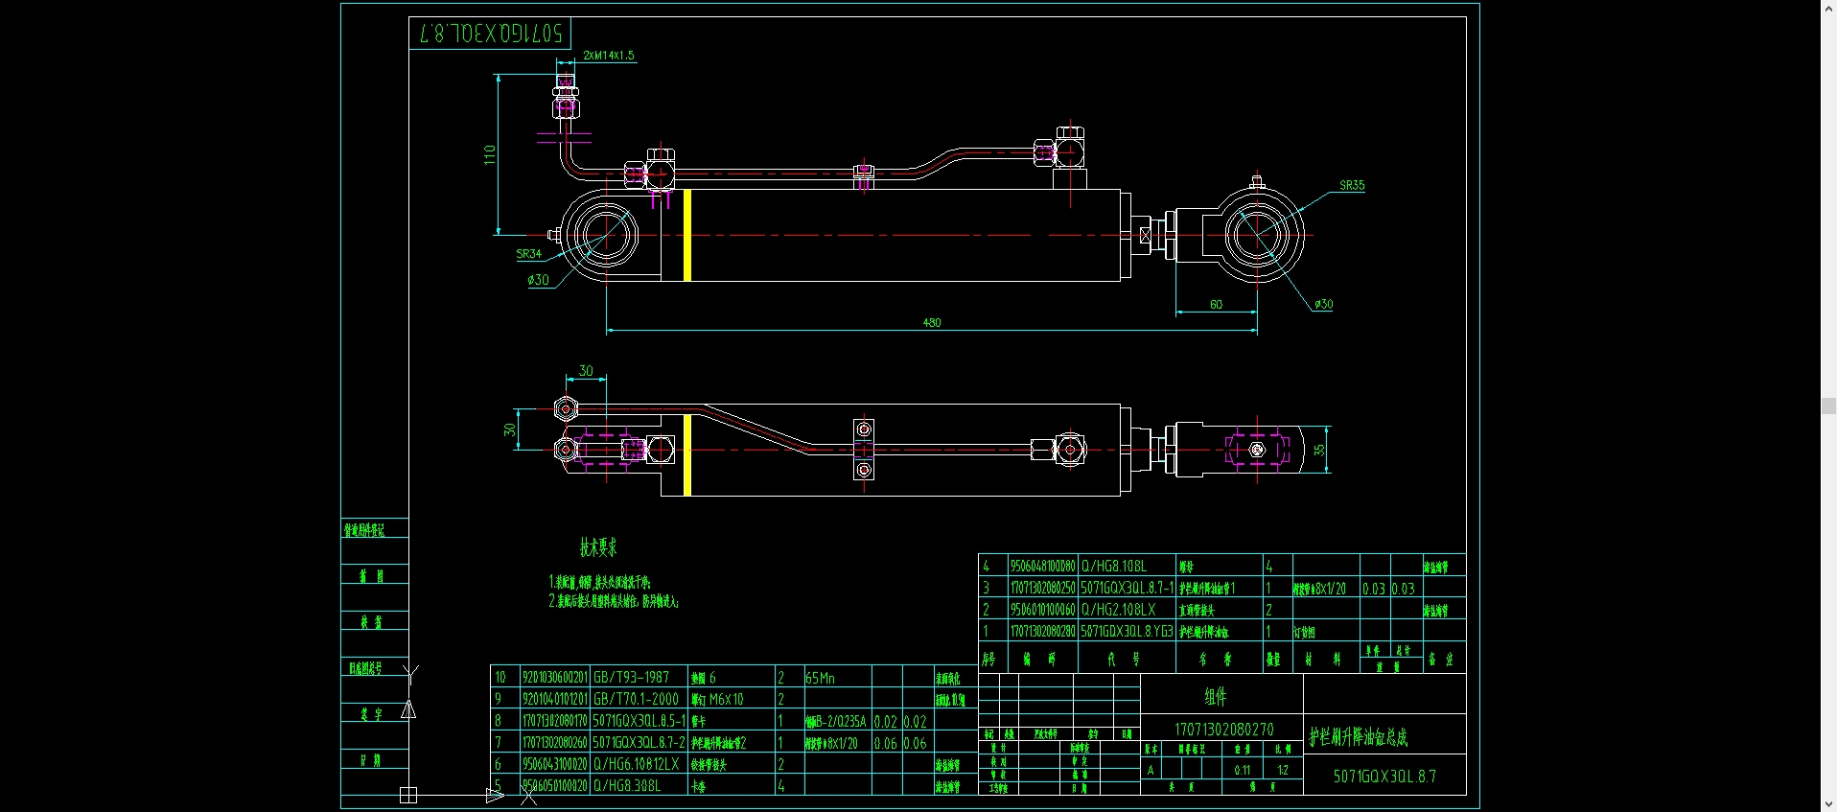Image resolution: width=1837 pixels, height=812 pixels.
Task: Select part number 9201030600201
Action: 555,677
